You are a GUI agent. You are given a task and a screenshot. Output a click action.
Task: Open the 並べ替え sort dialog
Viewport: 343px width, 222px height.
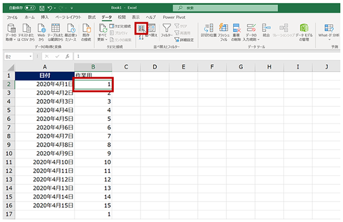click(152, 31)
